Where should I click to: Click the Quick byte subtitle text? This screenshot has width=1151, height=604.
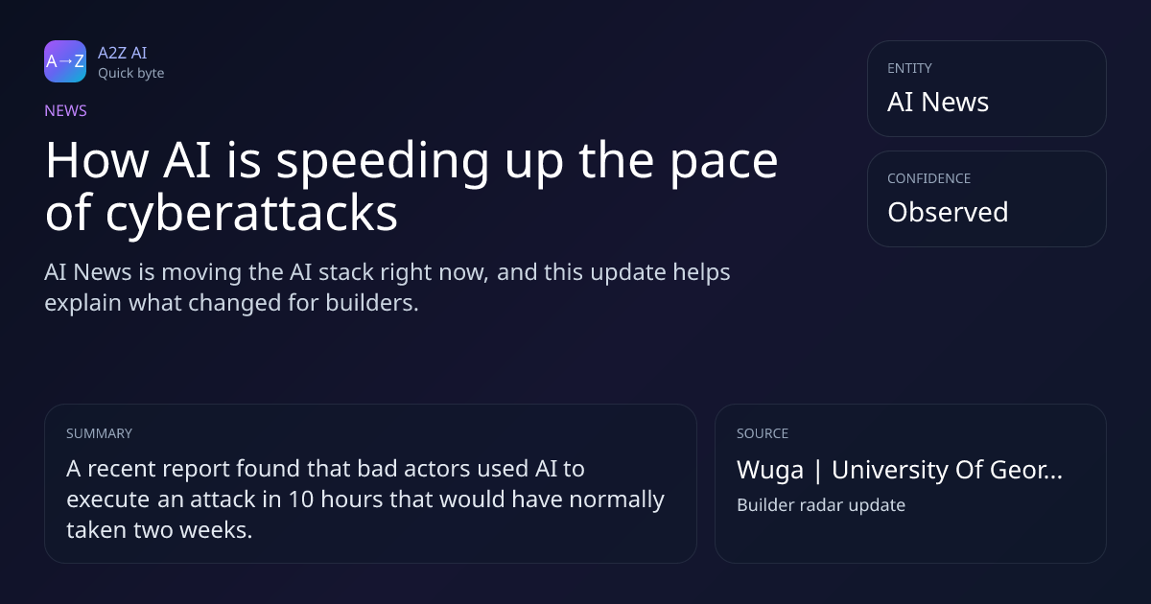[130, 73]
